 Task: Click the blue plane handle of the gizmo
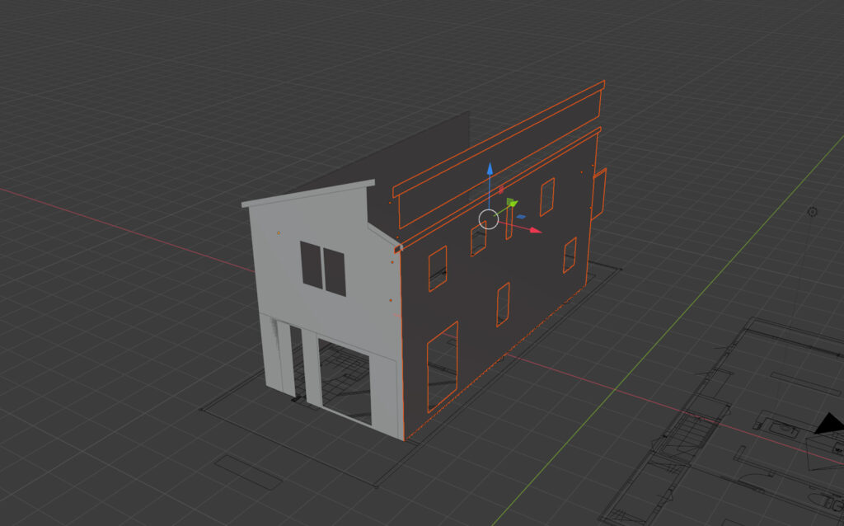pyautogui.click(x=521, y=217)
